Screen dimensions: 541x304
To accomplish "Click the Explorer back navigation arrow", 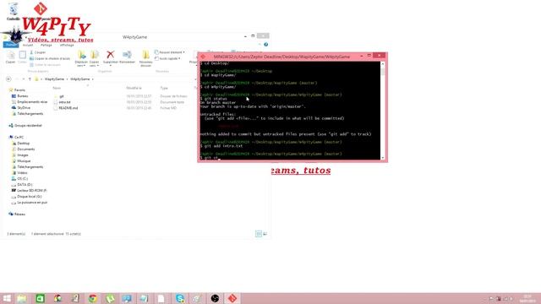I will [x=8, y=79].
